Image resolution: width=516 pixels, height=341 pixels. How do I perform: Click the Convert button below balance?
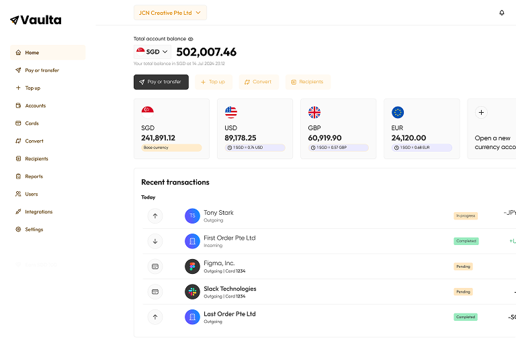click(x=259, y=82)
